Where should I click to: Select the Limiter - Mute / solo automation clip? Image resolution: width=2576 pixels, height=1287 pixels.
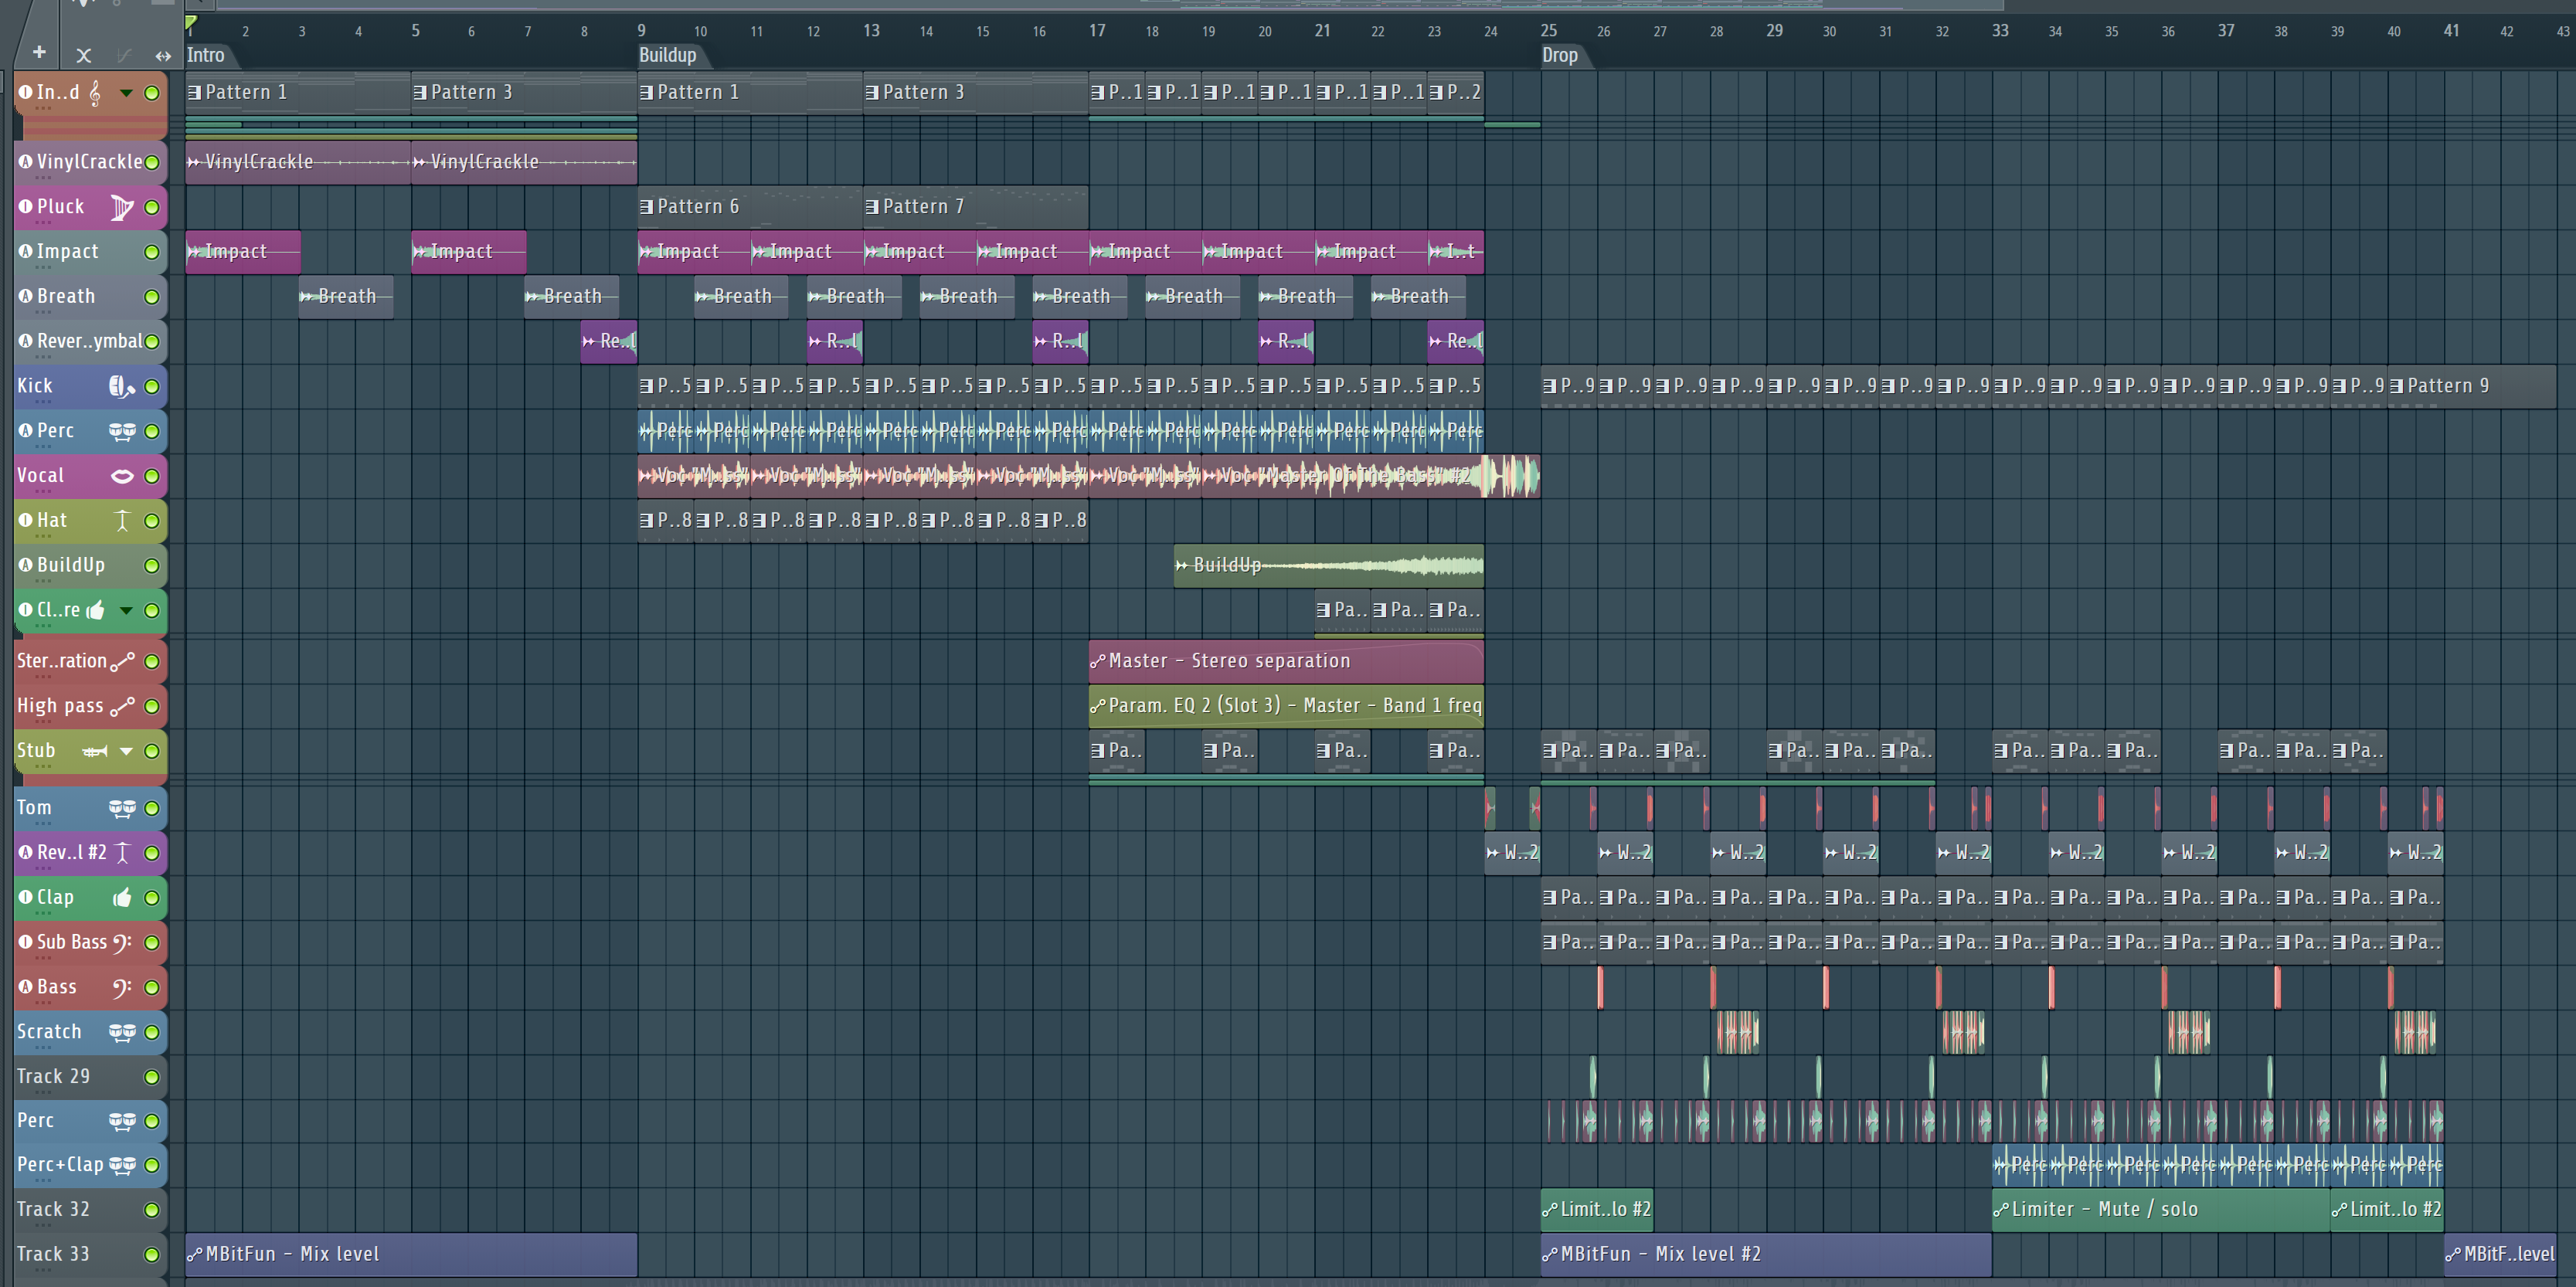tap(2161, 1209)
